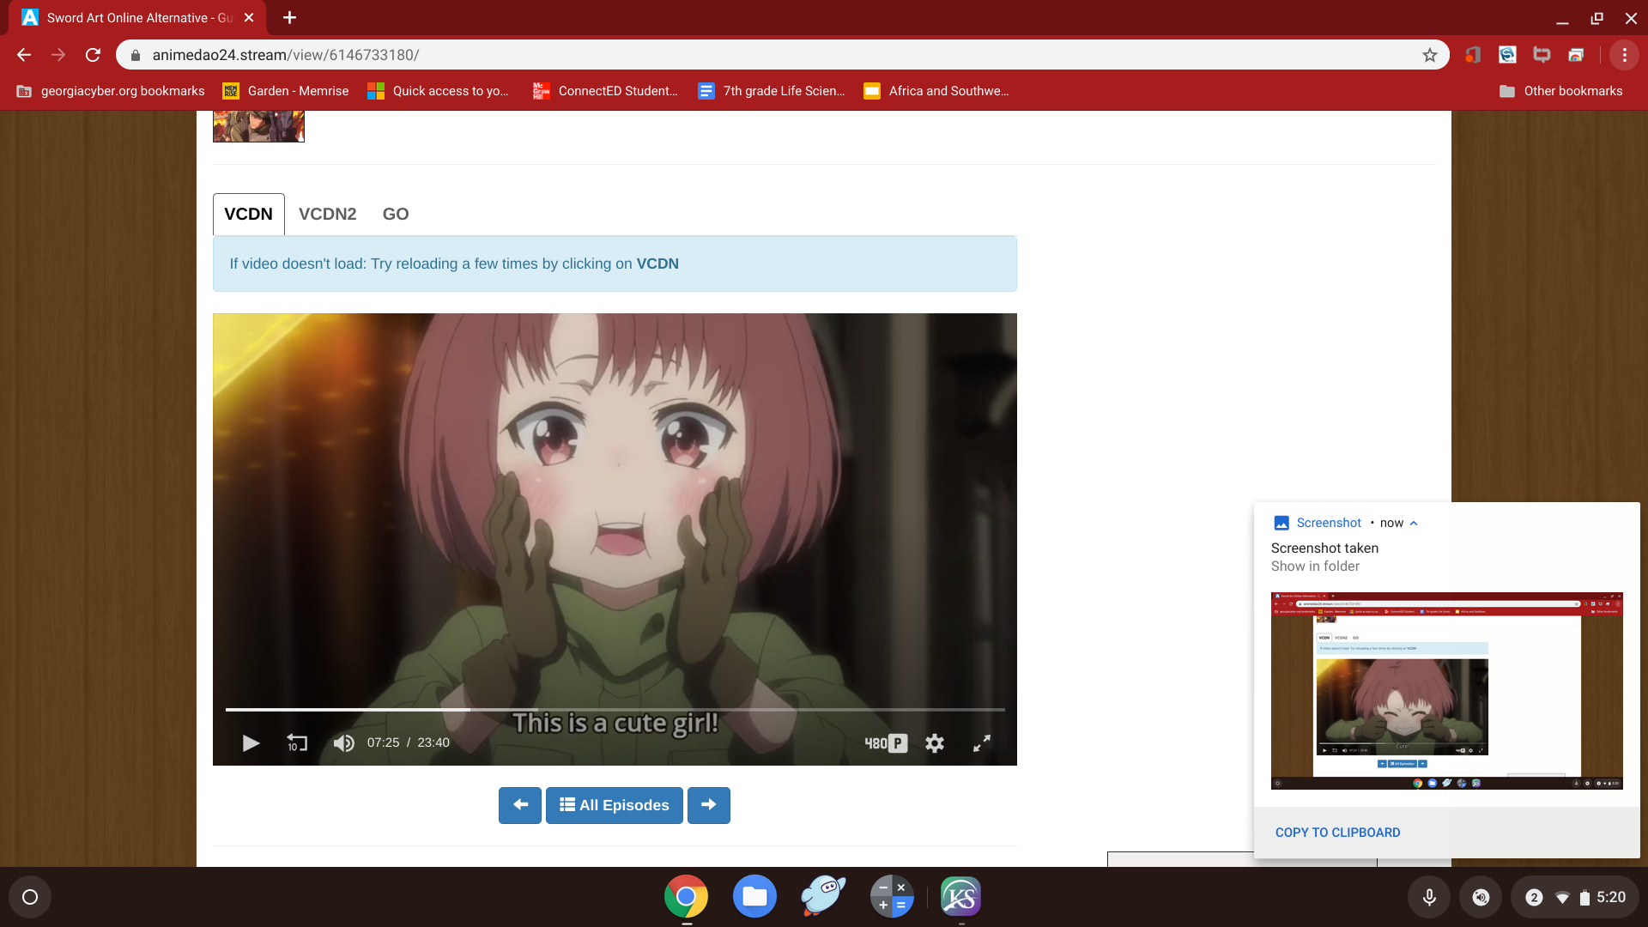Screen dimensions: 1648x927
Task: Reload the current page
Action: [x=93, y=55]
